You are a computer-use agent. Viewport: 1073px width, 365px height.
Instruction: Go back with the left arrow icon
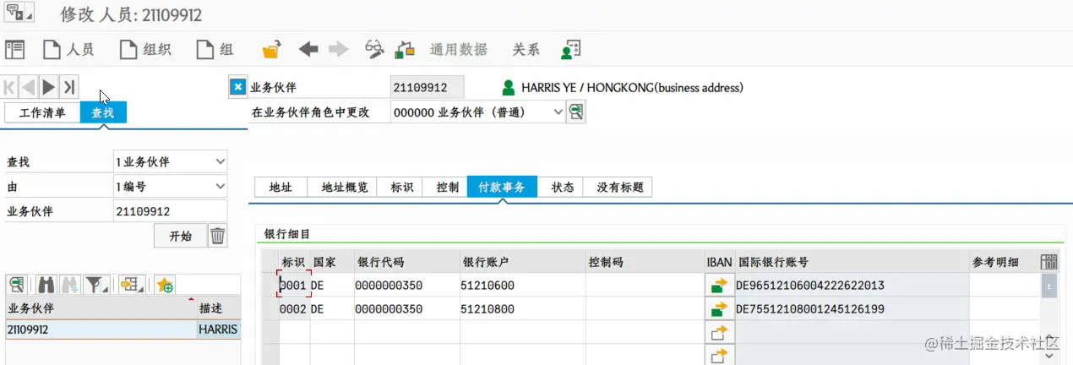point(308,50)
